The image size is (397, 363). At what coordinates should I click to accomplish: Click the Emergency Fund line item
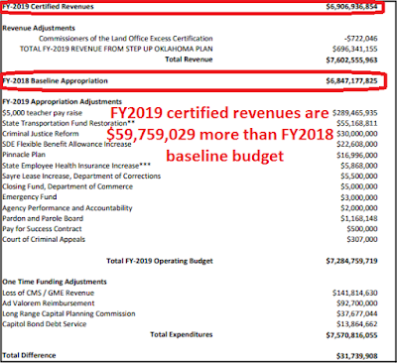[x=30, y=197]
